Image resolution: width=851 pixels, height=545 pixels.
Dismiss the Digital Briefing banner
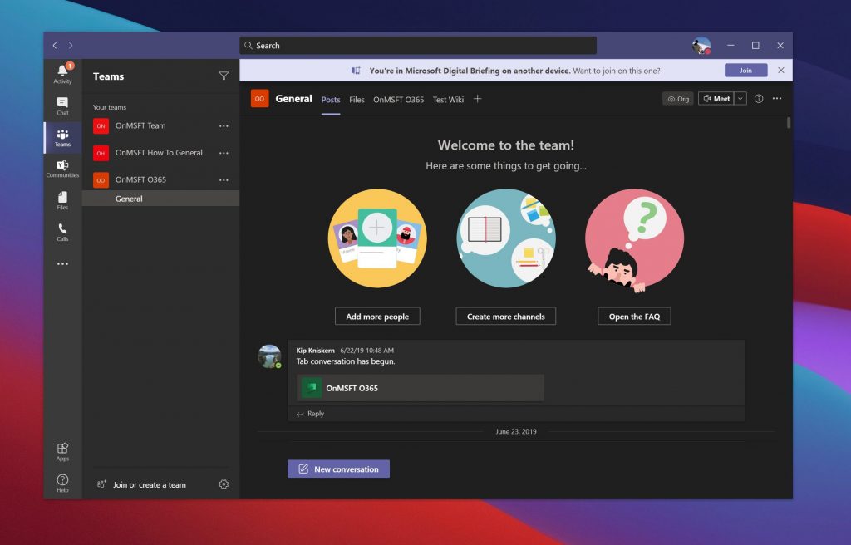781,70
